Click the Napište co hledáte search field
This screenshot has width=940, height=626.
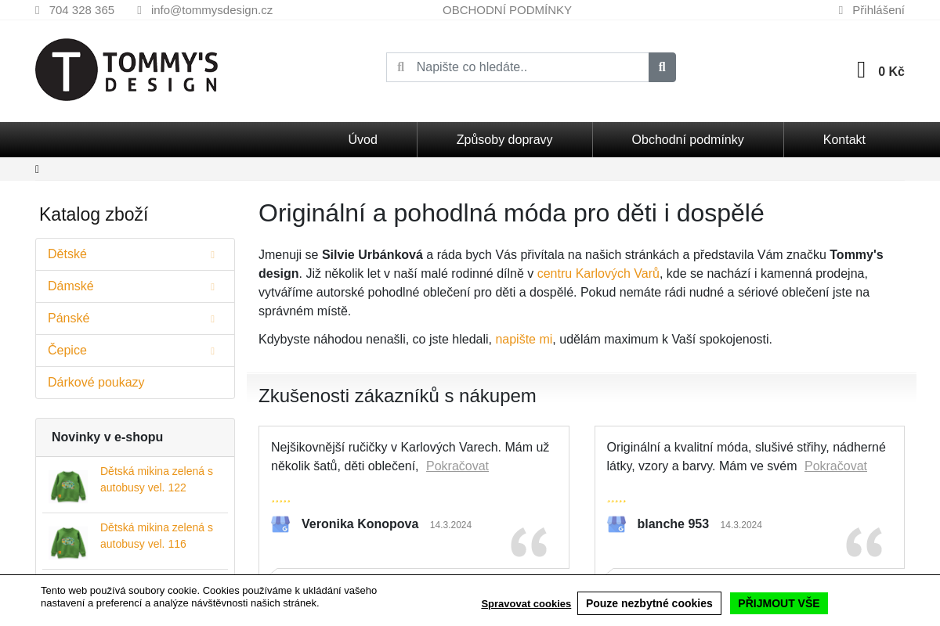(x=525, y=67)
